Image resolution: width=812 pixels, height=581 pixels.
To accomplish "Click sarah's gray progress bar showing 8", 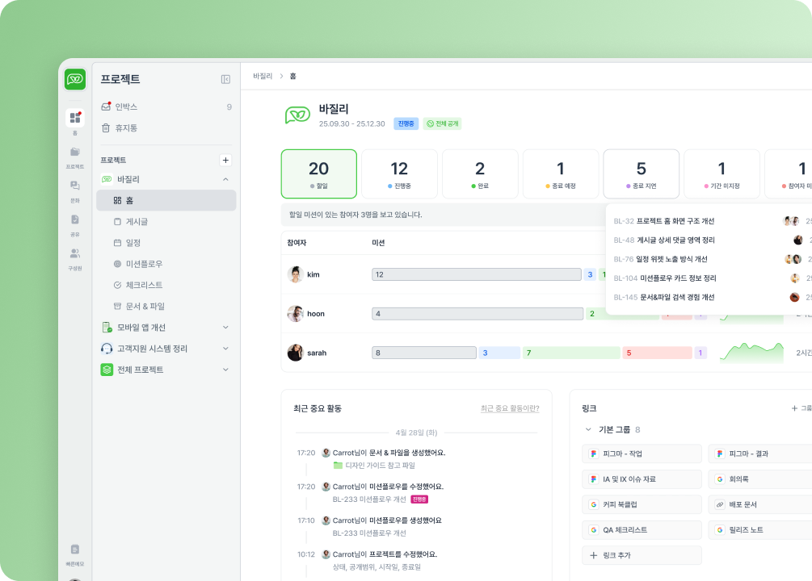I will [x=424, y=353].
